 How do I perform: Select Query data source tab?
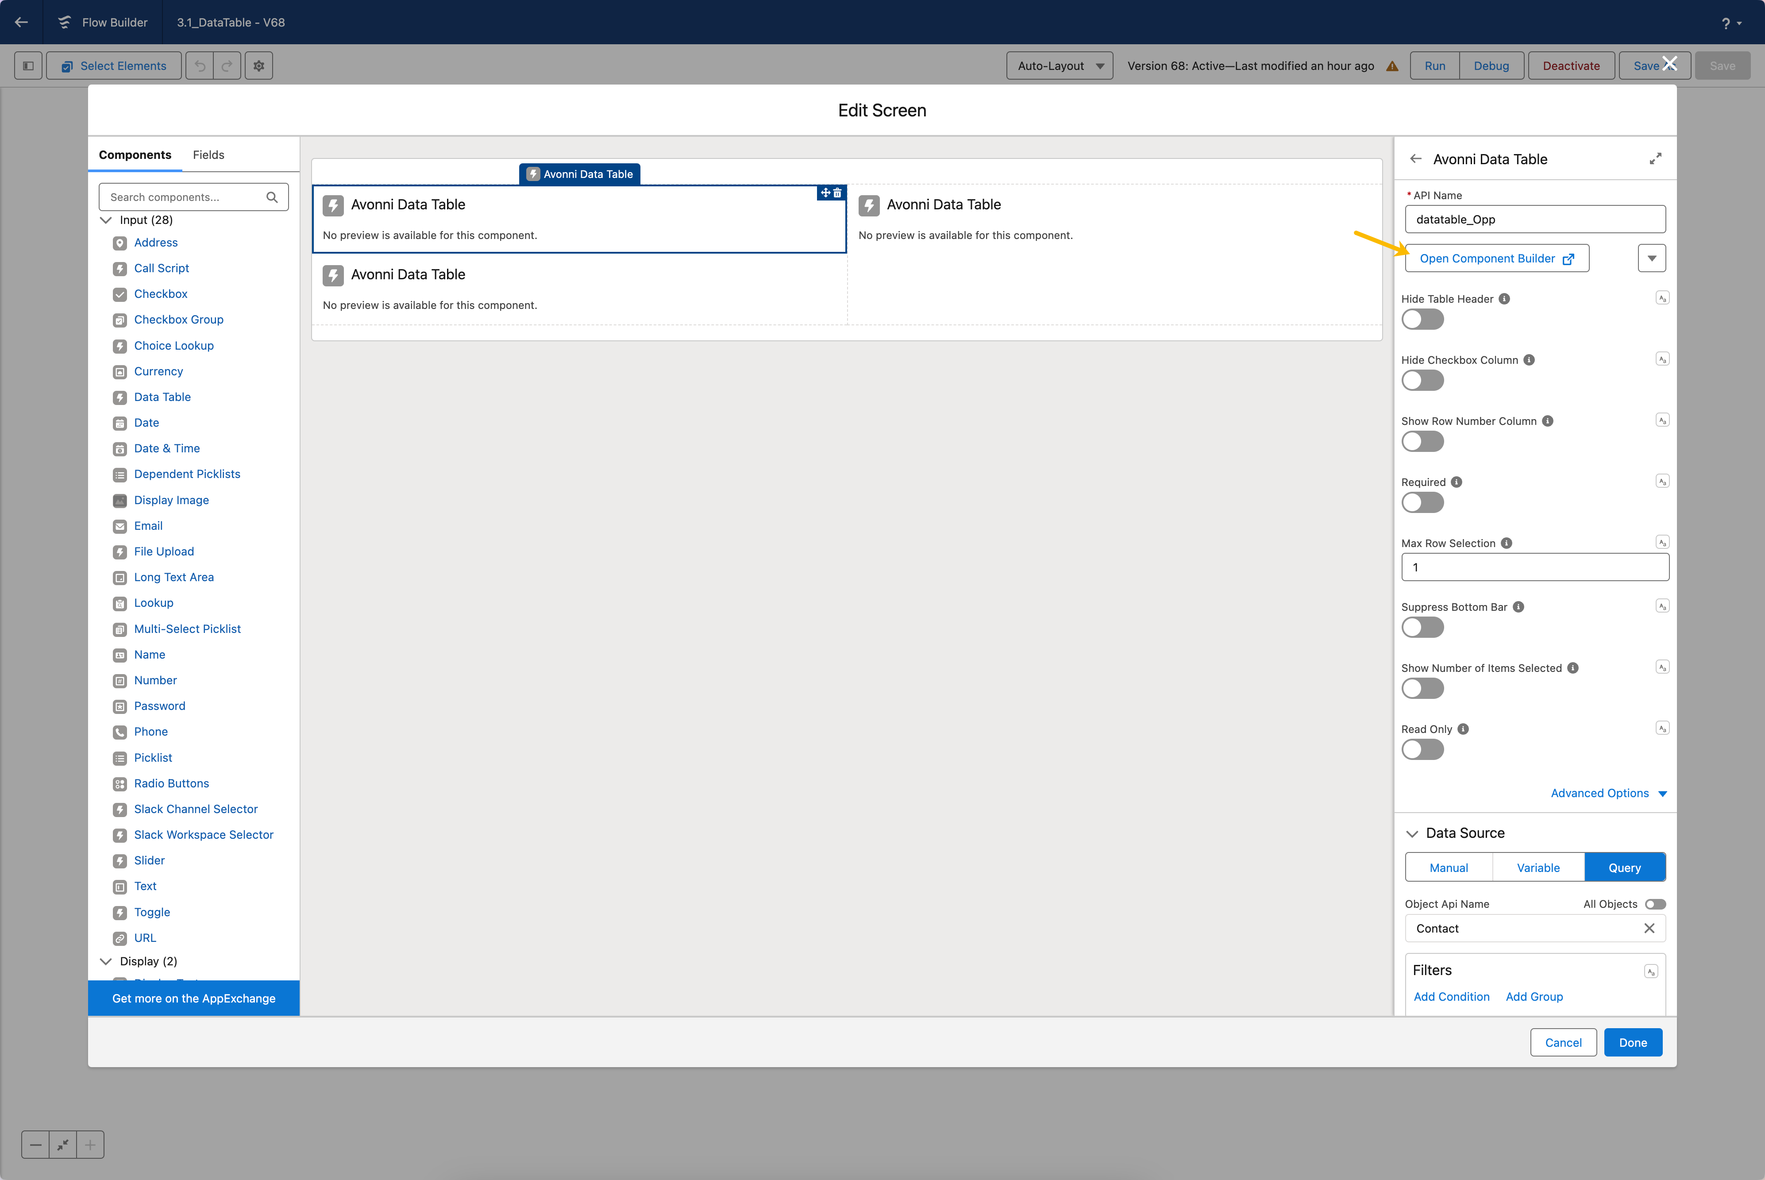tap(1625, 867)
